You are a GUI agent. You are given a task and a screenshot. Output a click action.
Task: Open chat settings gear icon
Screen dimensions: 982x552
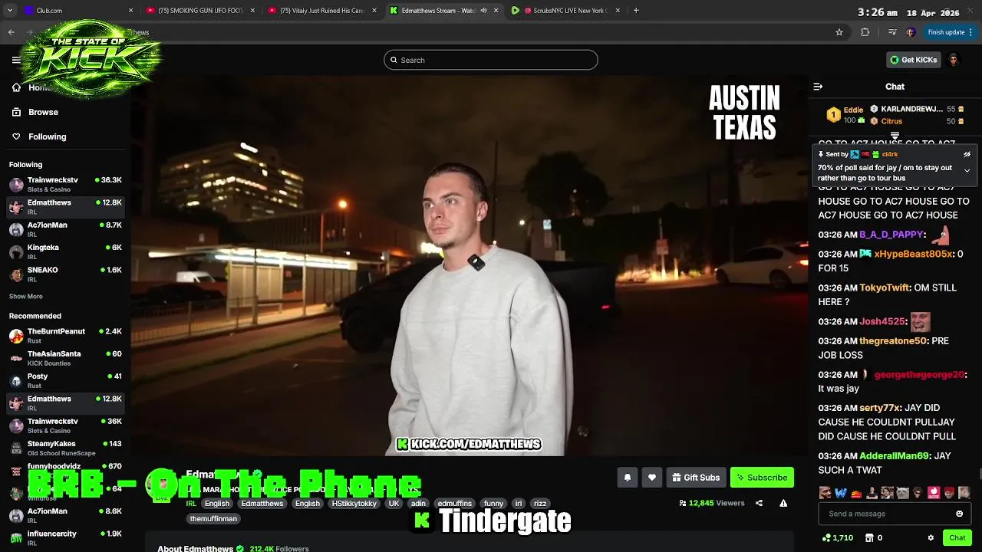(x=931, y=537)
